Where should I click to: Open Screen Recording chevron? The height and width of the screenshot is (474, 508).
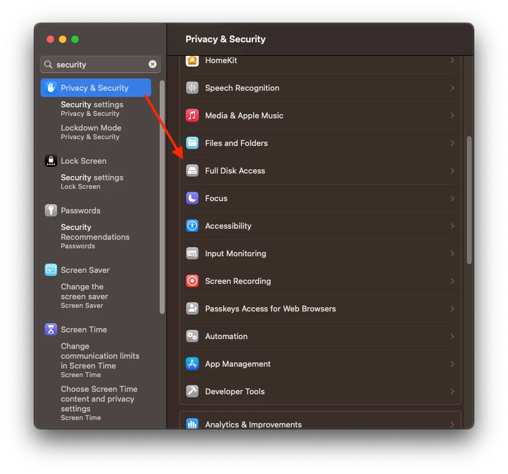pos(452,281)
